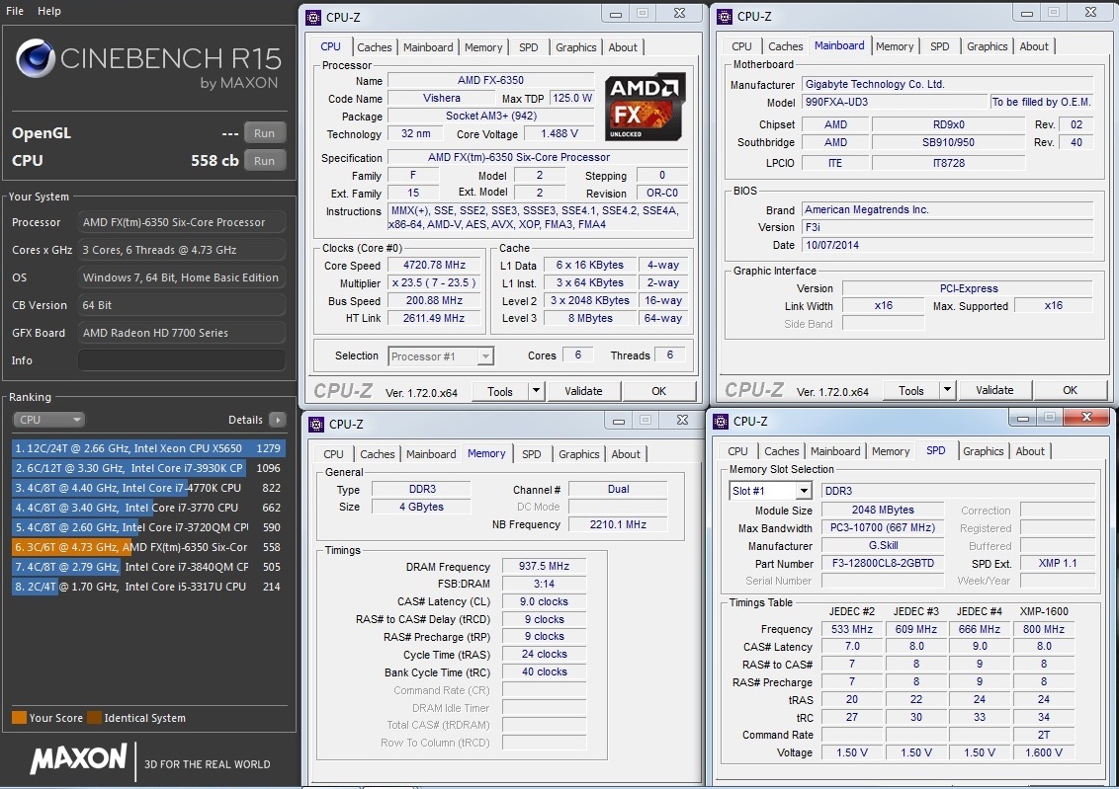Close the Memory CPU-Z window
1119x789 pixels.
tap(682, 421)
